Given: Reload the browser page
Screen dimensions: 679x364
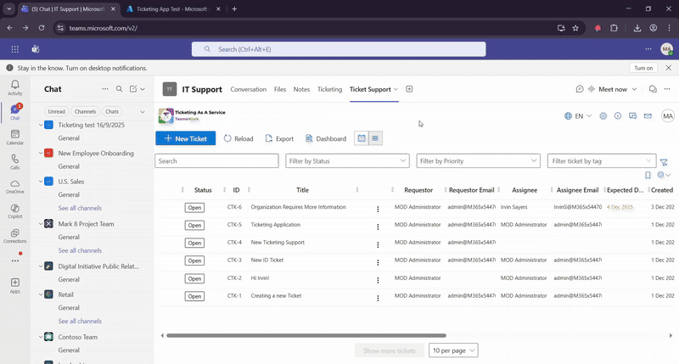Looking at the screenshot, I should [x=42, y=28].
